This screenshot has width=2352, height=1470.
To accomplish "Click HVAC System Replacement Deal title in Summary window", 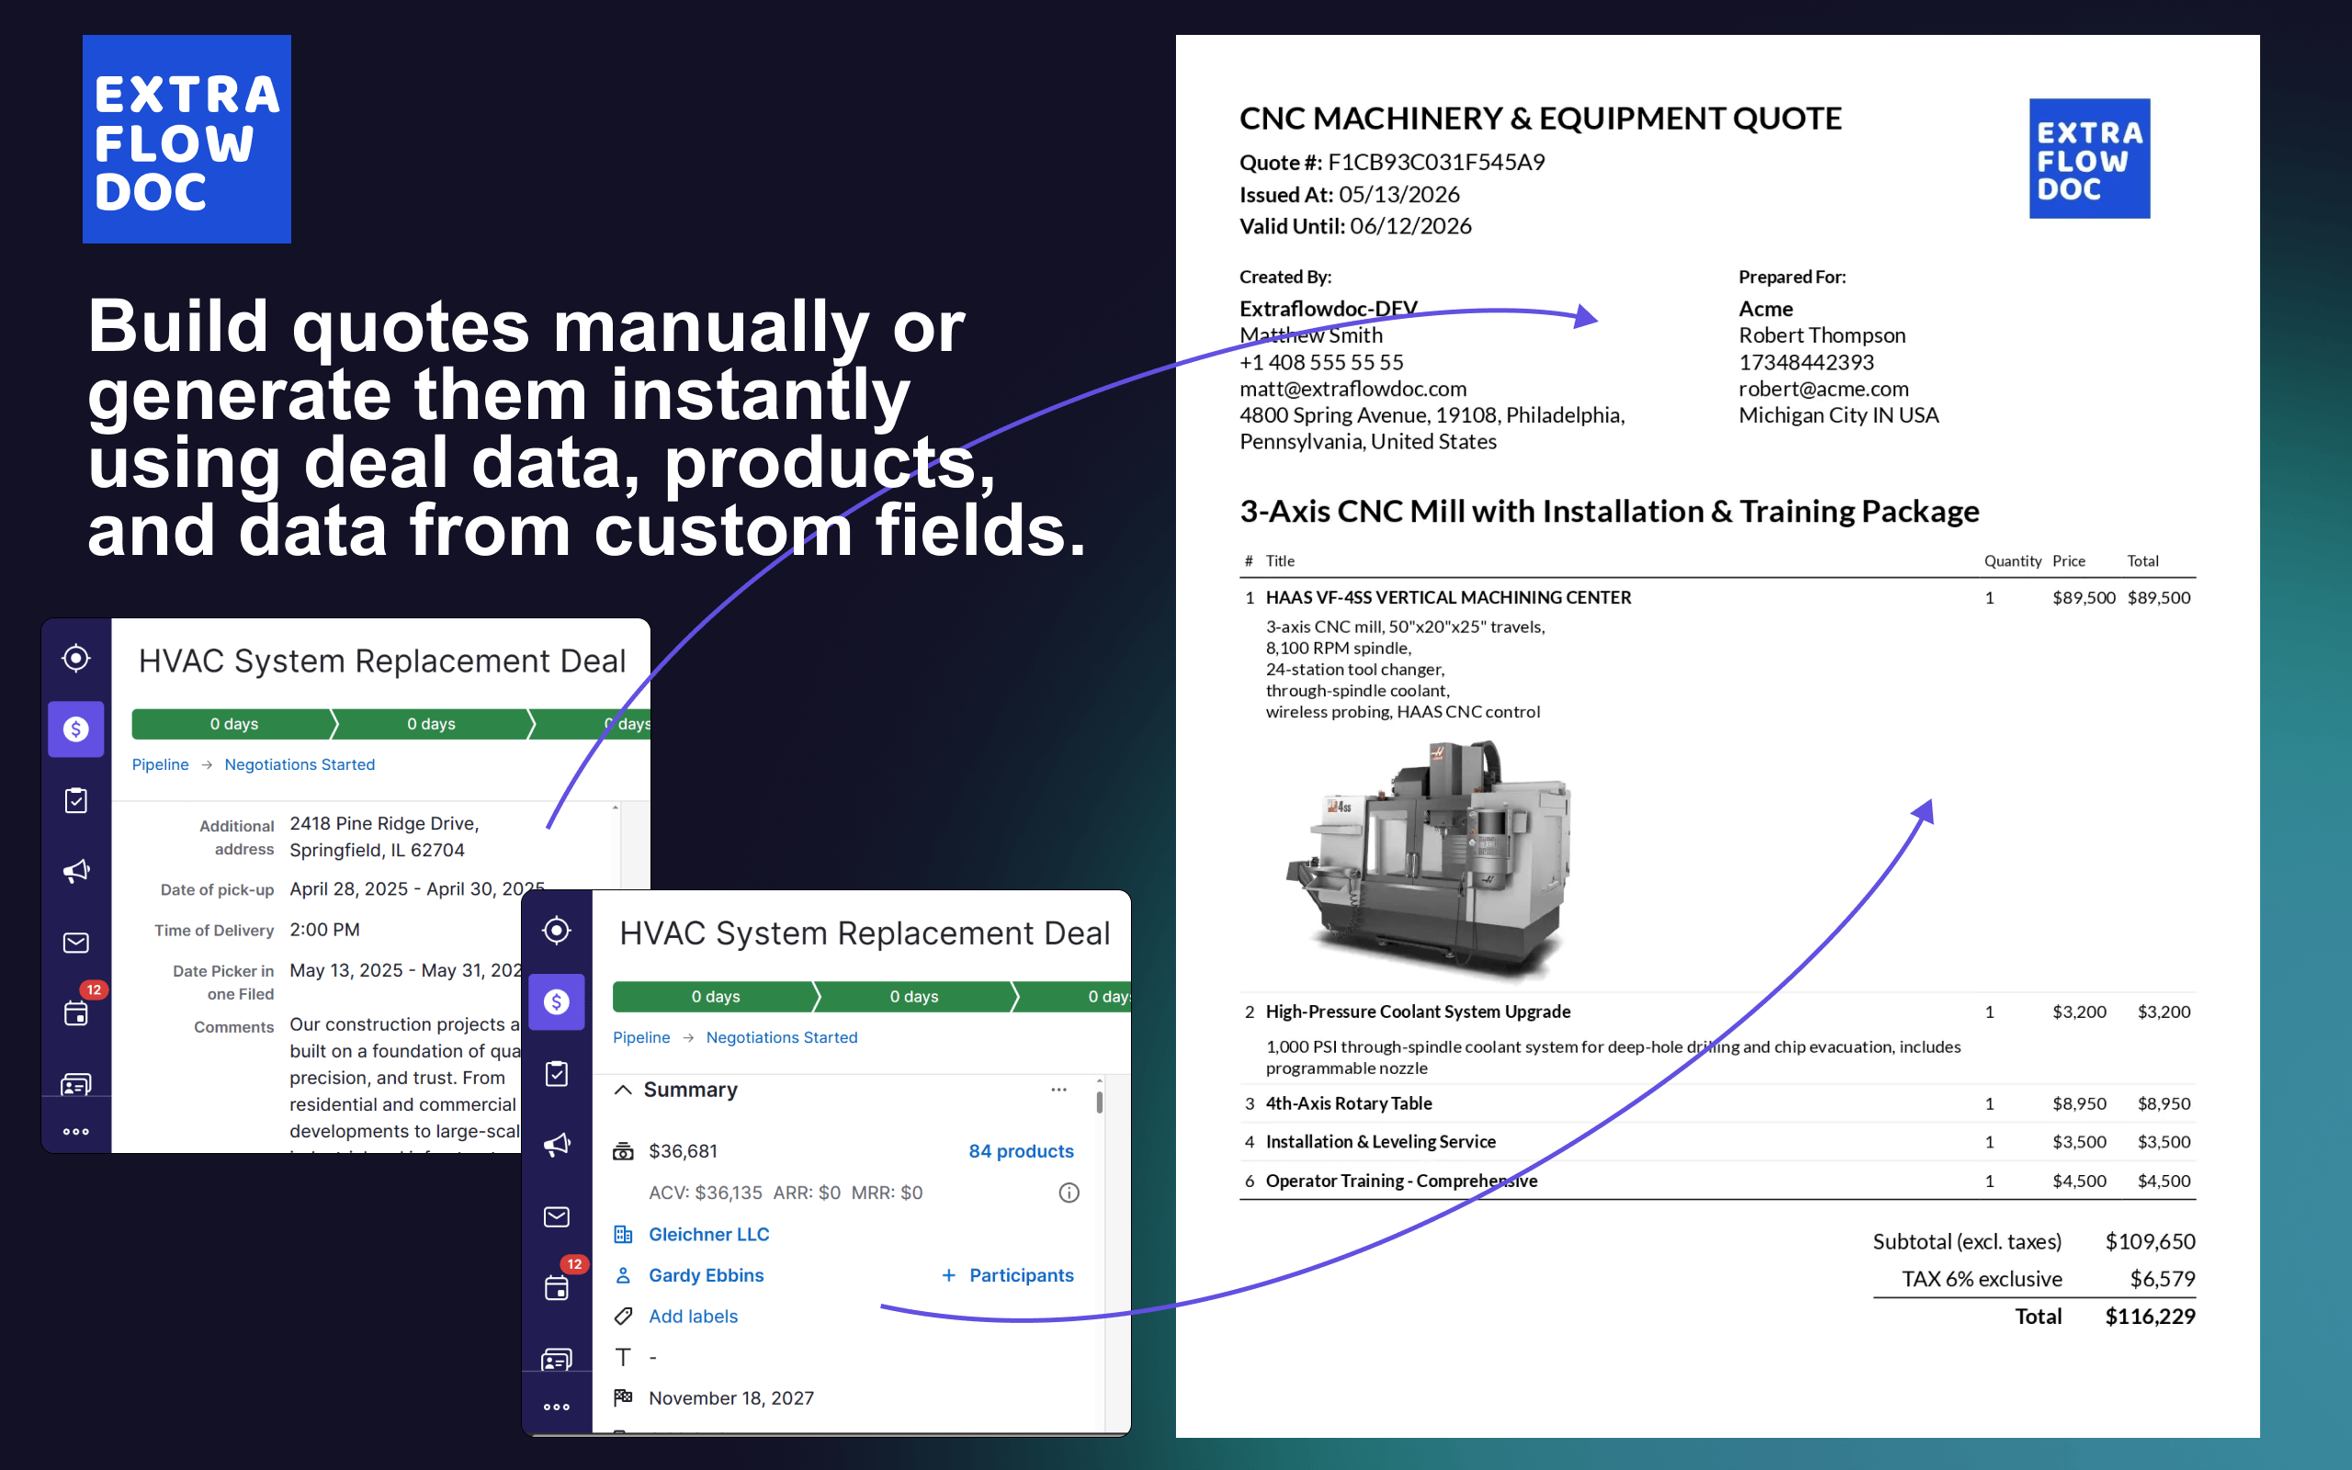I will [x=864, y=933].
